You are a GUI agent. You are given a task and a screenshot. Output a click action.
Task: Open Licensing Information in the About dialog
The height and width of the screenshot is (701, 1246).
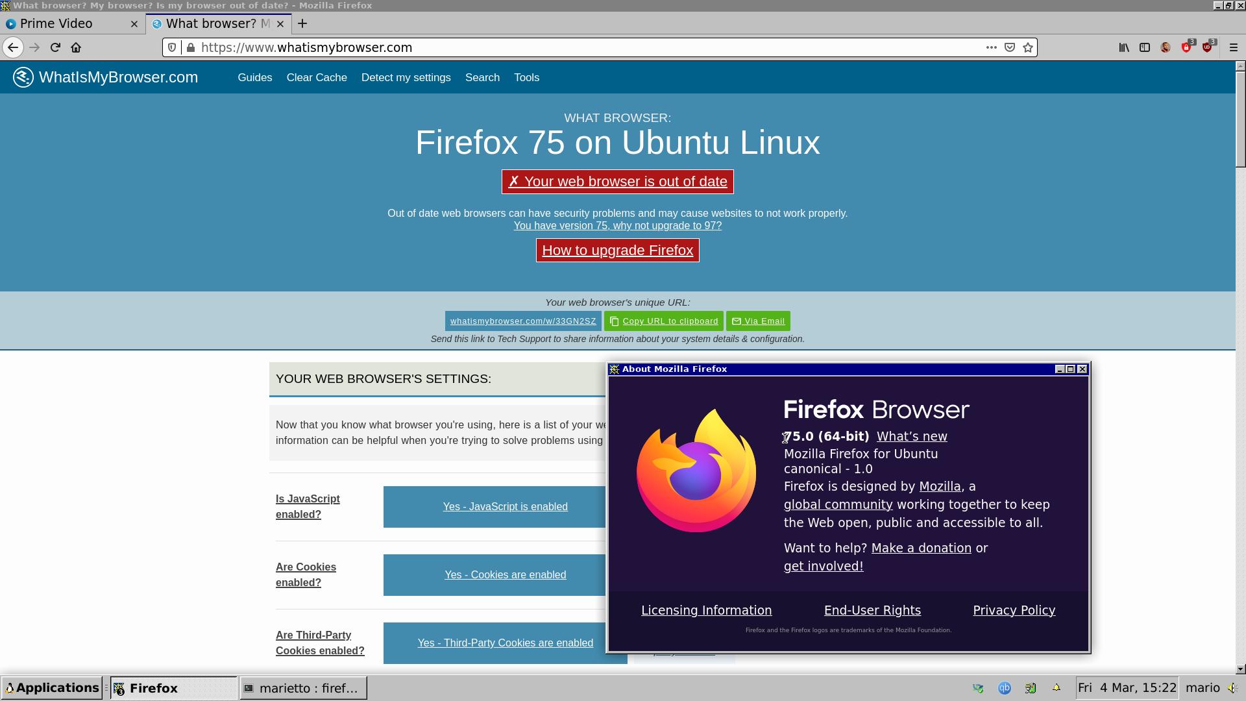tap(706, 610)
